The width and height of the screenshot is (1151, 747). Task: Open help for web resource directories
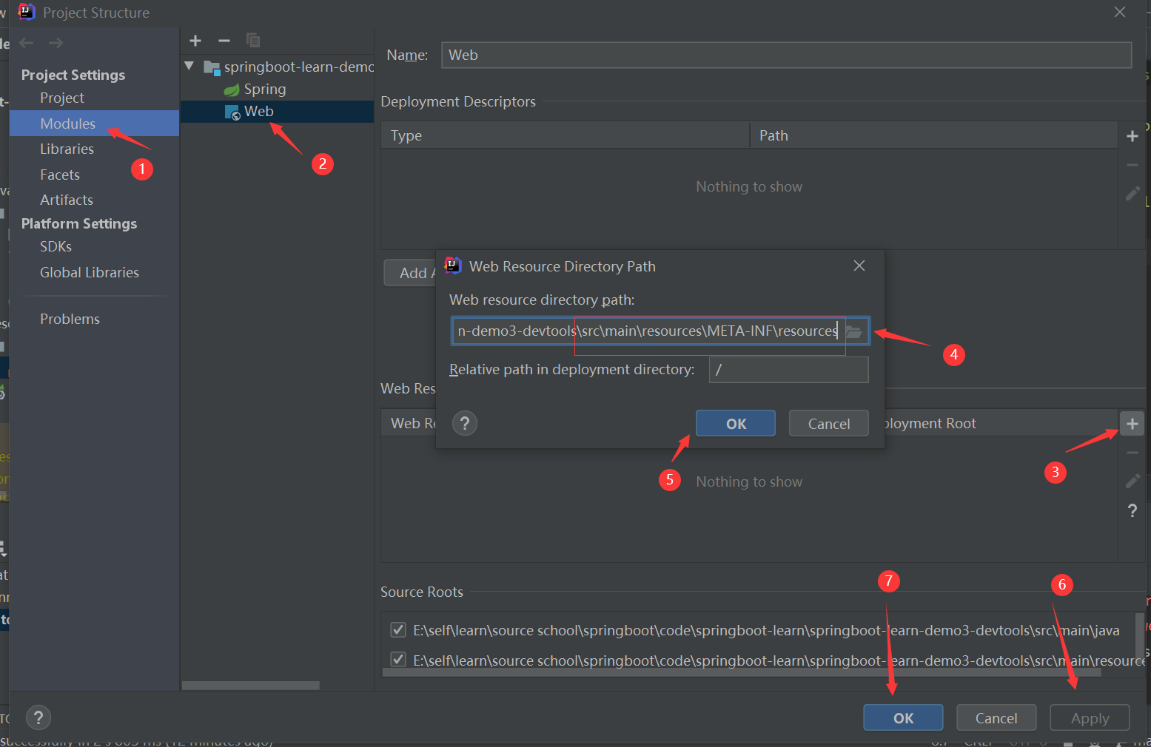(x=1132, y=510)
